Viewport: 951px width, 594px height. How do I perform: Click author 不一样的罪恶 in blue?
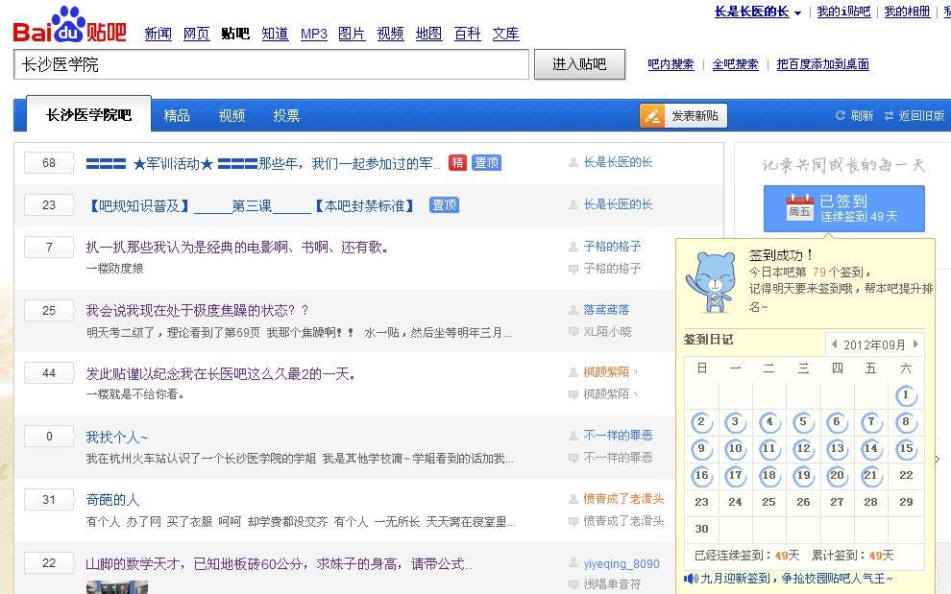618,436
